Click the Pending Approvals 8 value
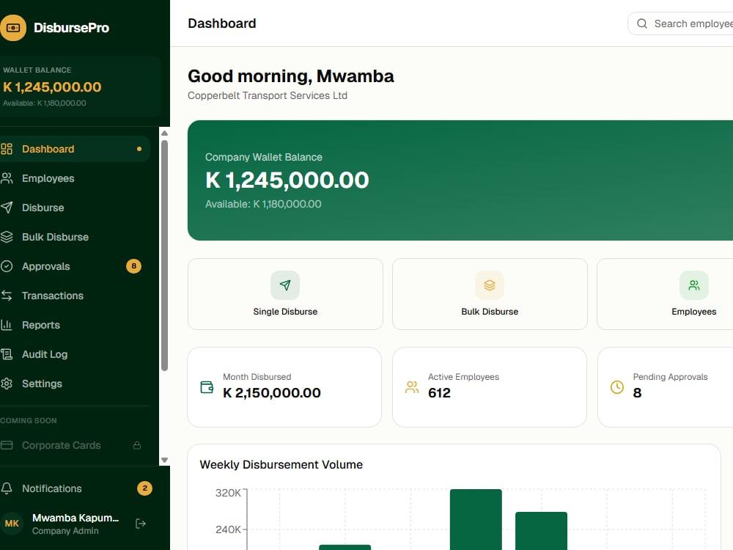 point(637,393)
